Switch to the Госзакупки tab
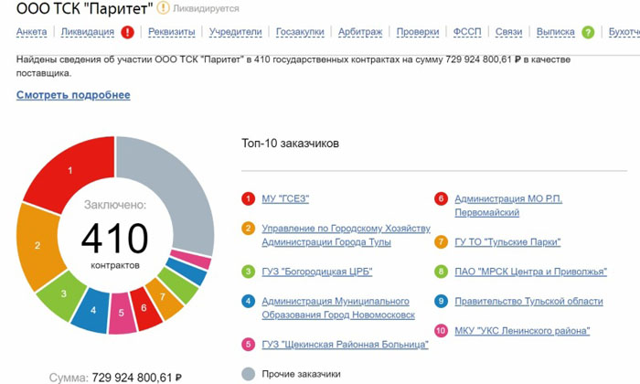 click(301, 32)
